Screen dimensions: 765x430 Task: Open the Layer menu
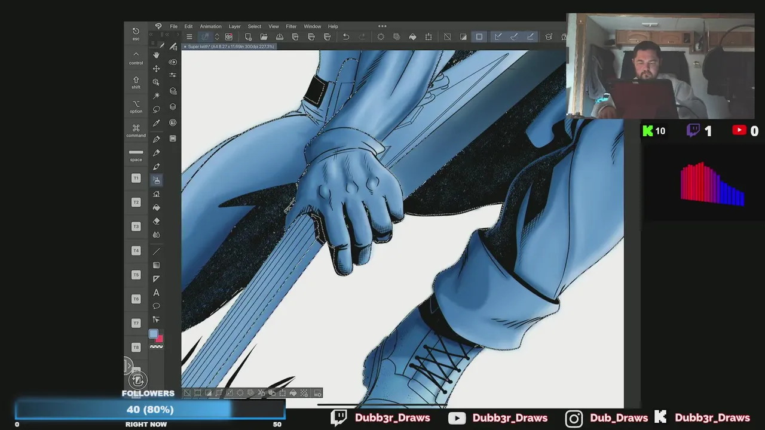(x=235, y=26)
